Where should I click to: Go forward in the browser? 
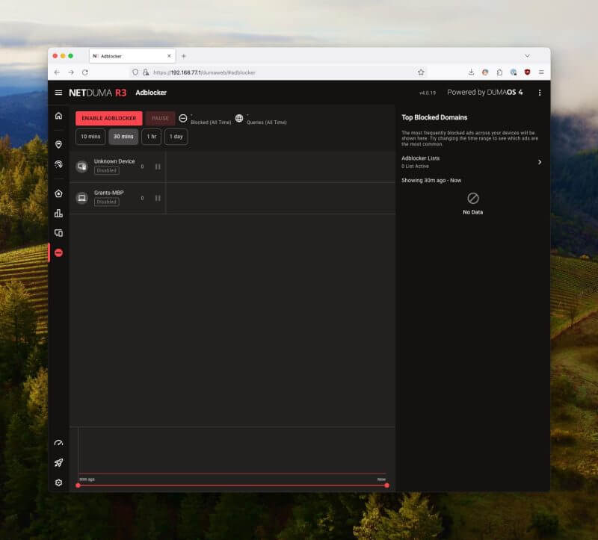click(x=71, y=72)
